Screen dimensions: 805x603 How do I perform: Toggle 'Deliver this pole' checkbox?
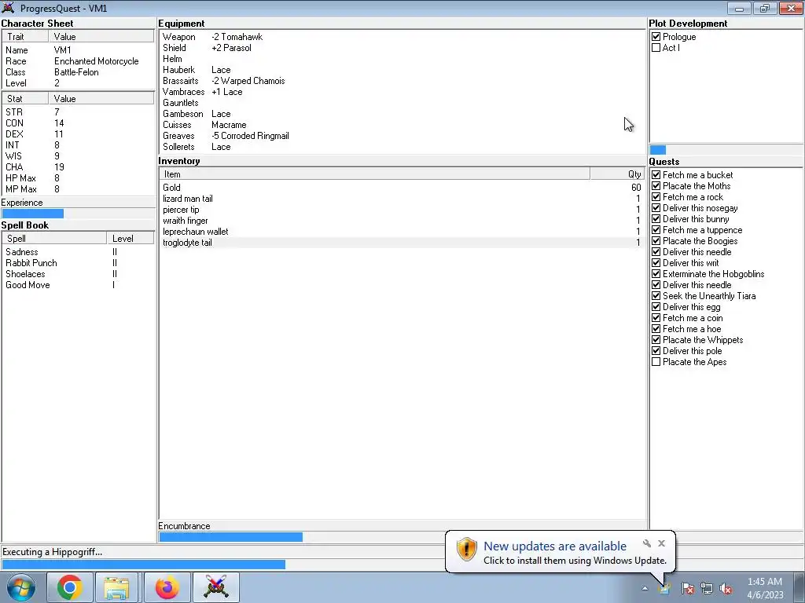coord(656,351)
